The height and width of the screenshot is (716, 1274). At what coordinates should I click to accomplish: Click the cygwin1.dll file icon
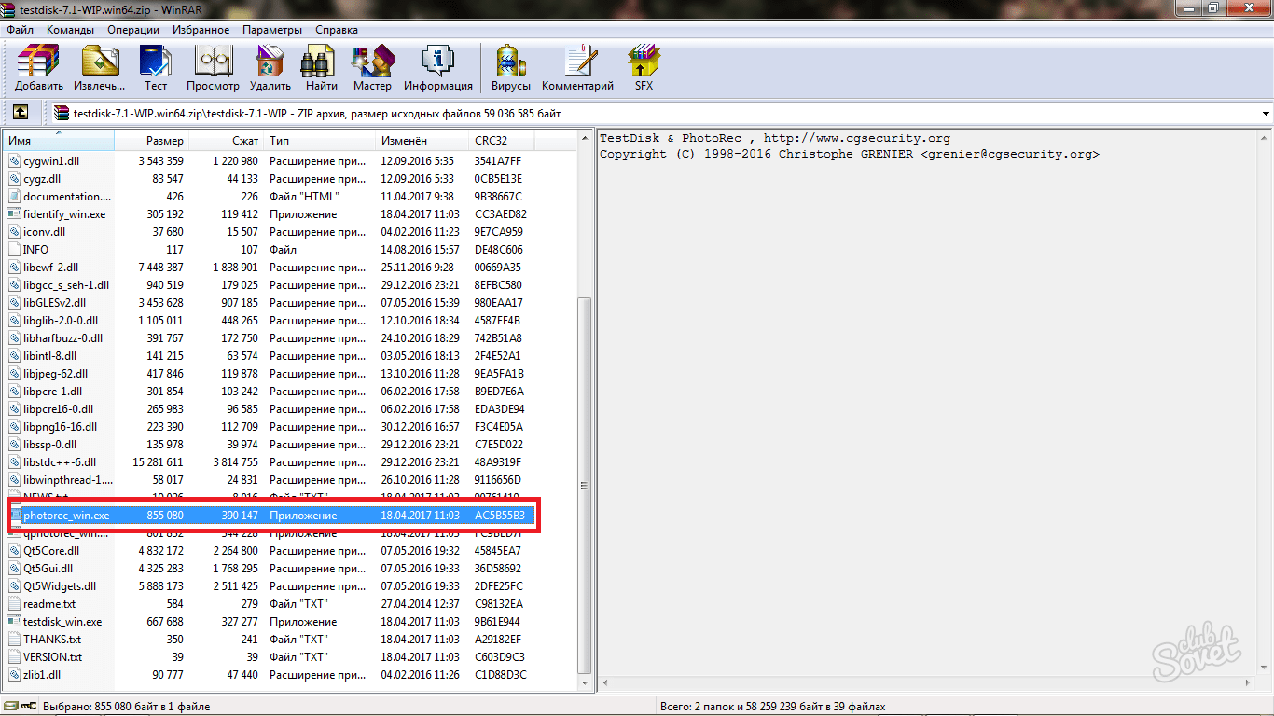[14, 160]
